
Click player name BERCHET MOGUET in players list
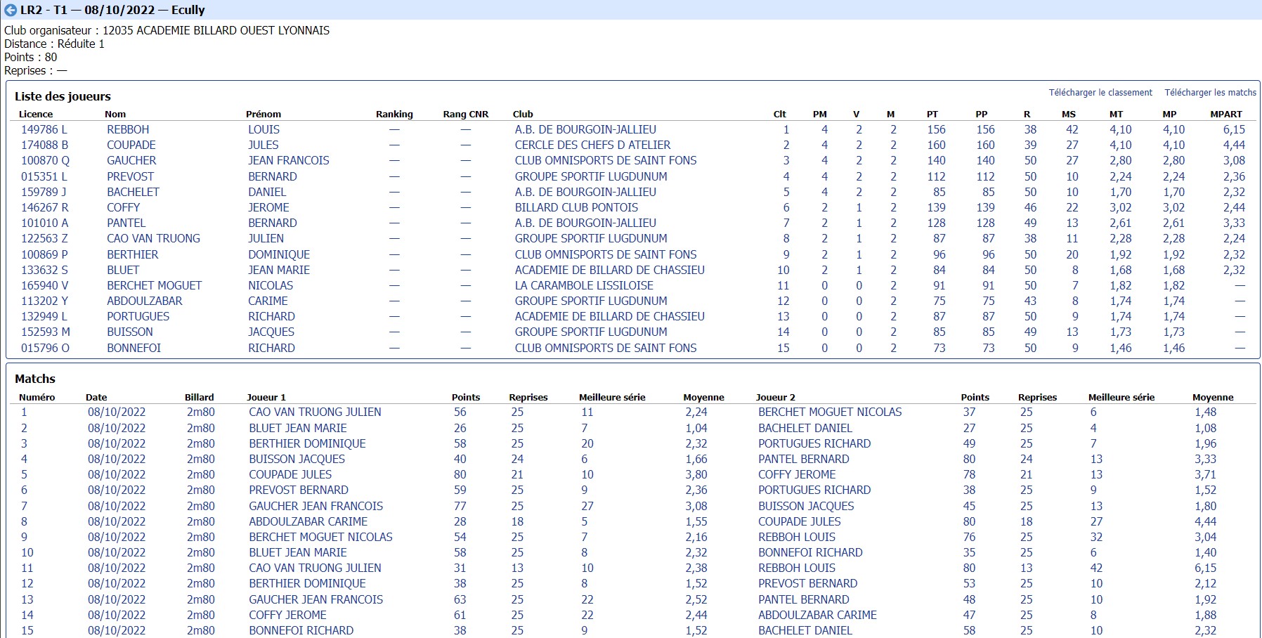[x=154, y=285]
